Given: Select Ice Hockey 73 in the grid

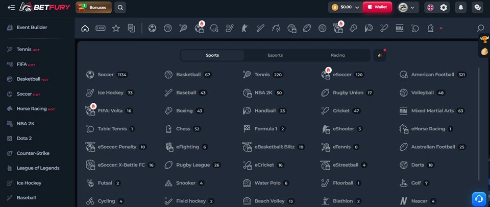Looking at the screenshot, I should [x=110, y=93].
